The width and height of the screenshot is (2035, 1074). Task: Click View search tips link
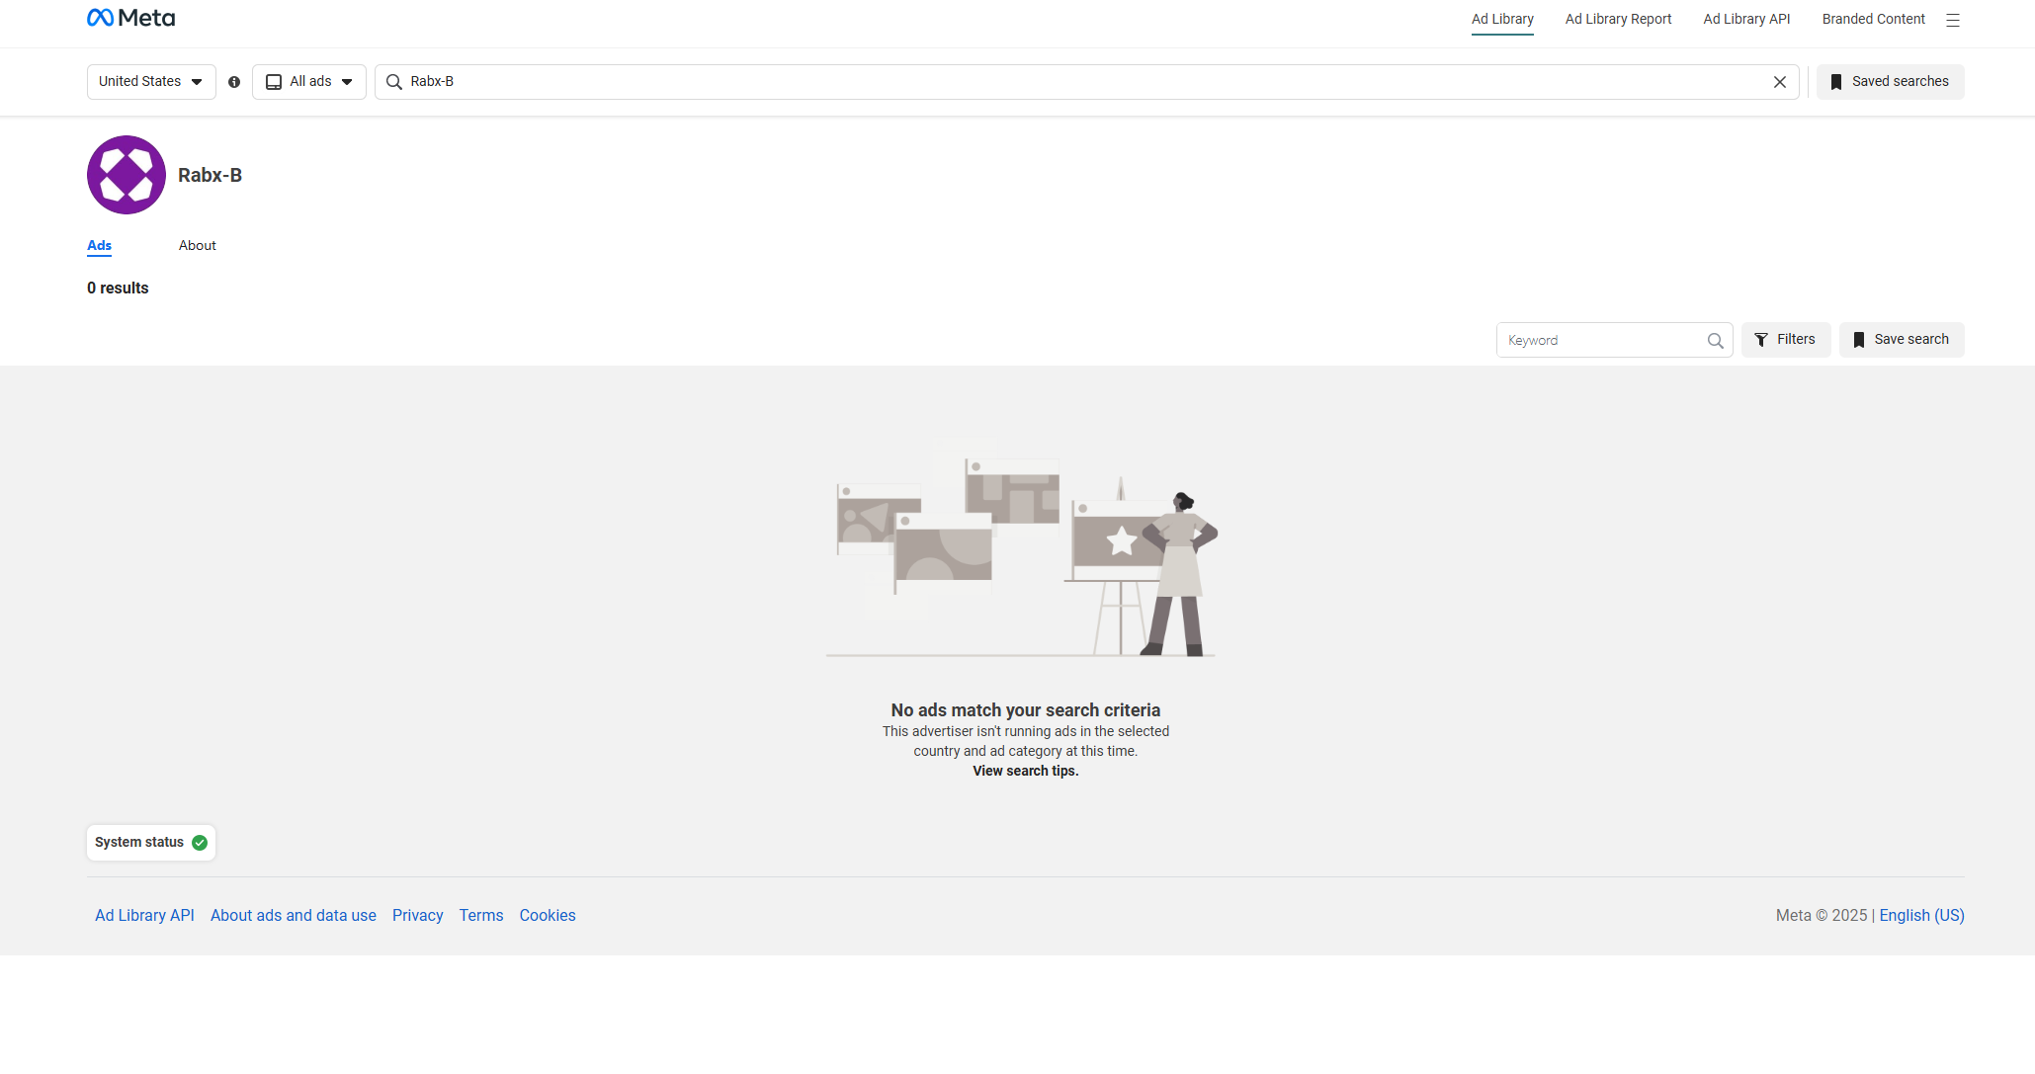click(x=1026, y=771)
